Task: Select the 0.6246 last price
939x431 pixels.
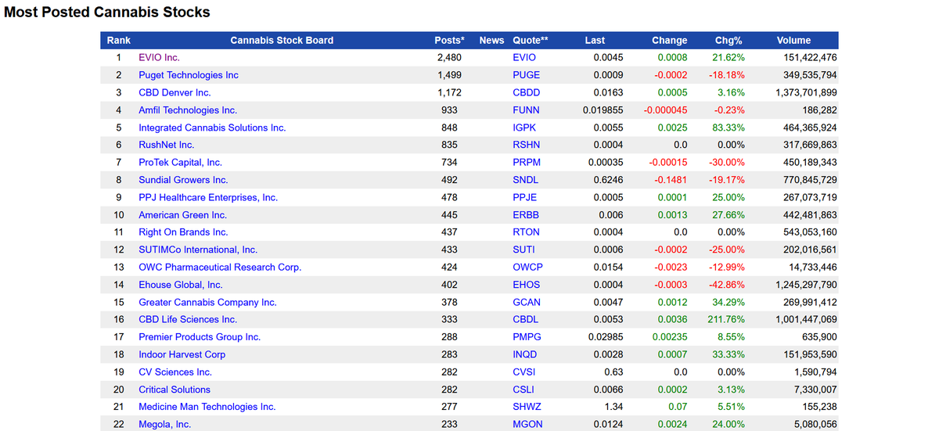Action: [x=608, y=180]
